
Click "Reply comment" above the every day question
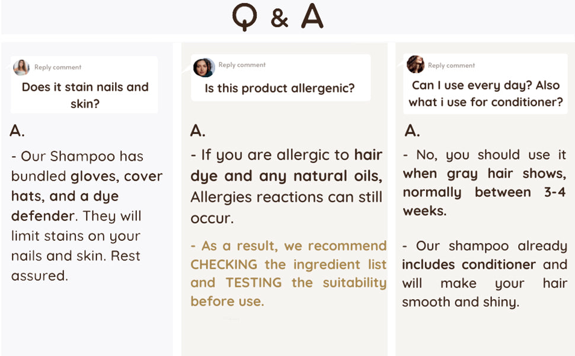coord(451,65)
